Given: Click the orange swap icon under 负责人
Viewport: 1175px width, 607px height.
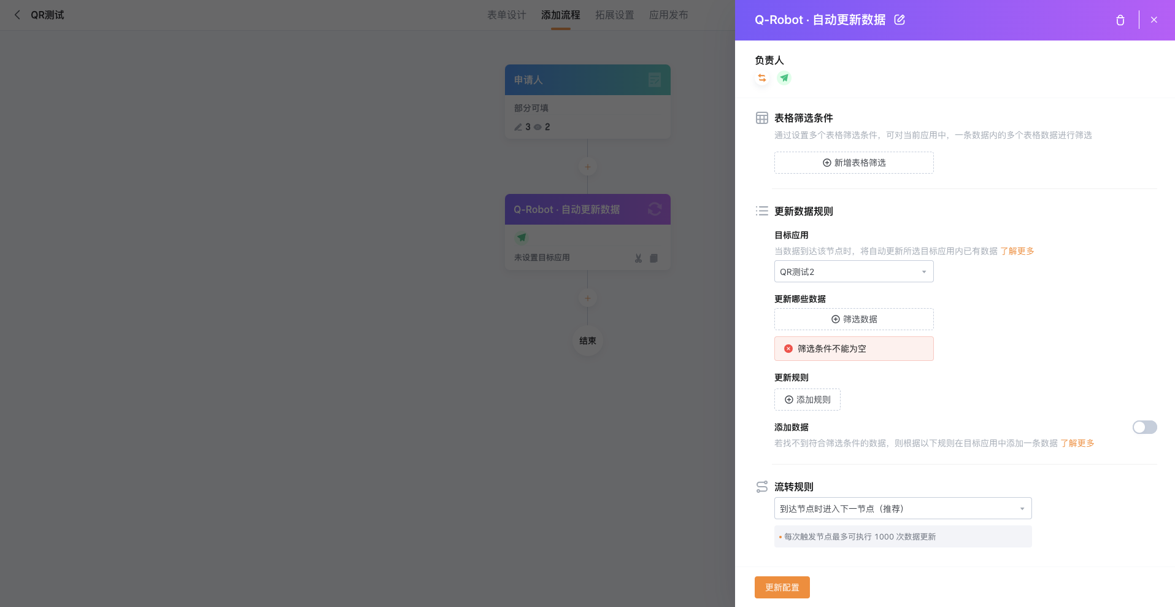Looking at the screenshot, I should [x=762, y=78].
